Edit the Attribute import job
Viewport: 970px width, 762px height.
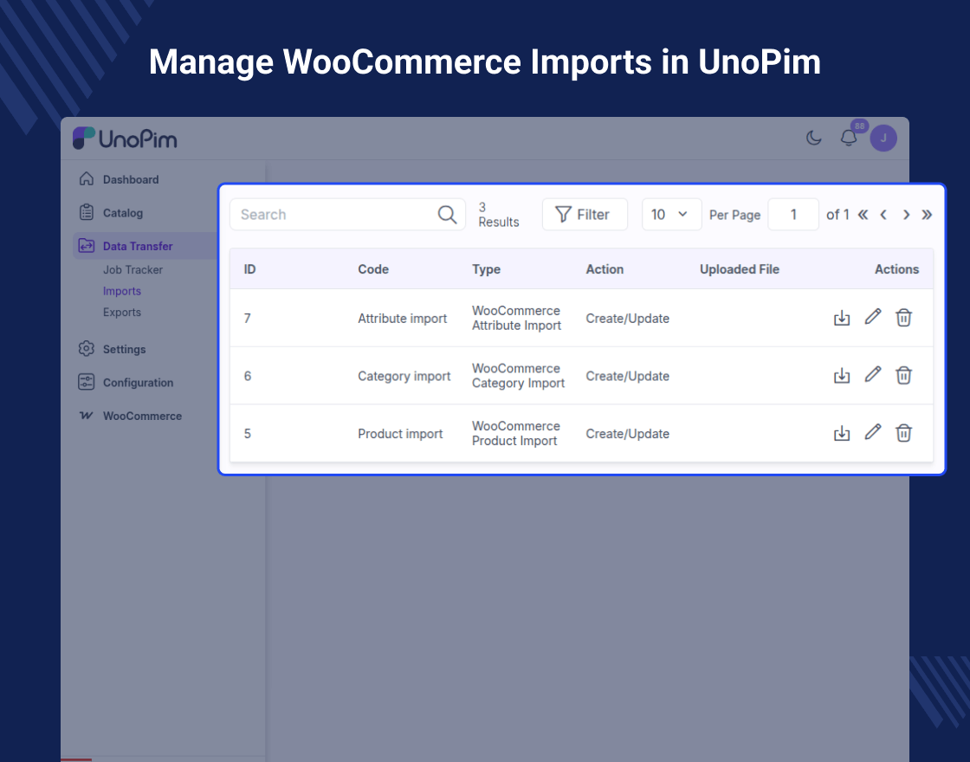873,317
